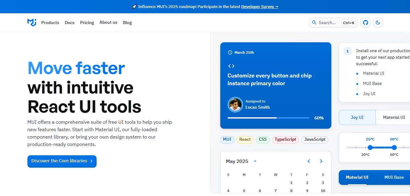Click the '20°C' slider label

click(366, 155)
